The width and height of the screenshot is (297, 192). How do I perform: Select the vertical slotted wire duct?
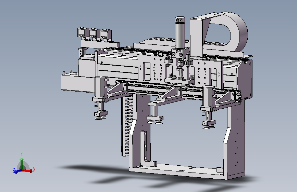(x=126, y=126)
